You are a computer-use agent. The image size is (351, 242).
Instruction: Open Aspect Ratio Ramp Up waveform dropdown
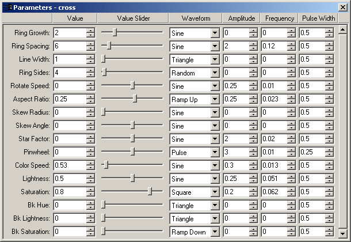(215, 99)
